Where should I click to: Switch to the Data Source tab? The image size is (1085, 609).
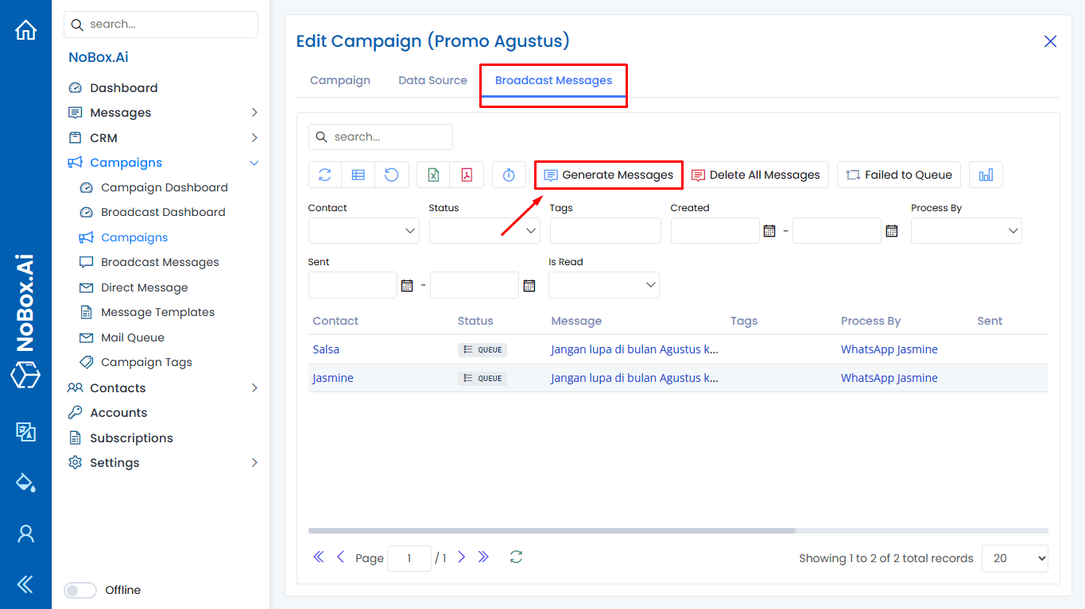[432, 80]
